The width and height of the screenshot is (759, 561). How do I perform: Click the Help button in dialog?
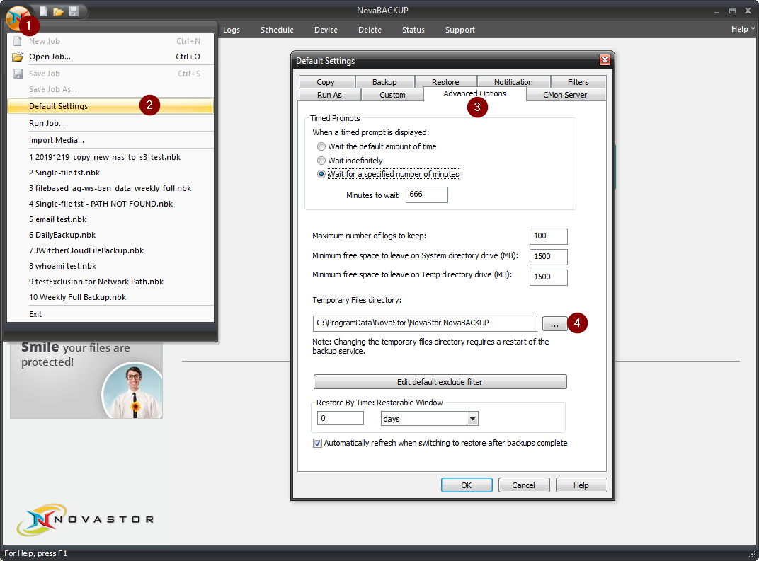[x=581, y=485]
